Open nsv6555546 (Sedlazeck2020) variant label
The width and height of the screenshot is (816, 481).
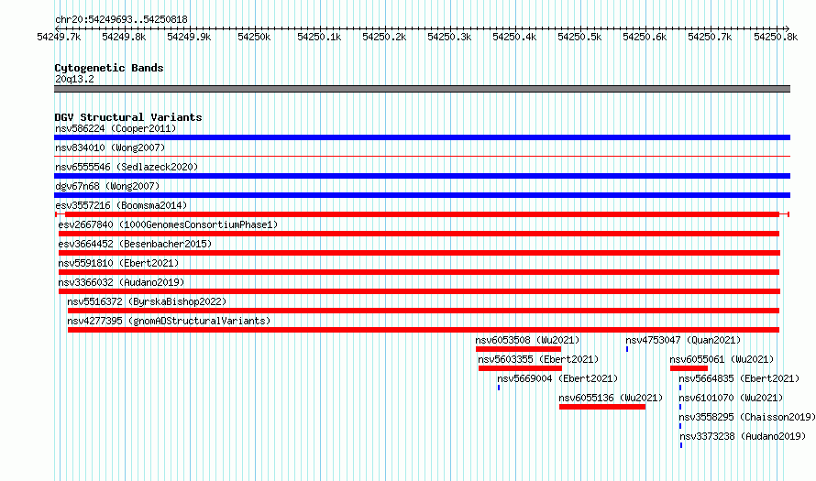[127, 167]
